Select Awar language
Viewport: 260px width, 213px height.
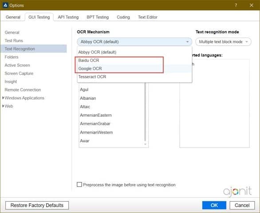tap(85, 141)
